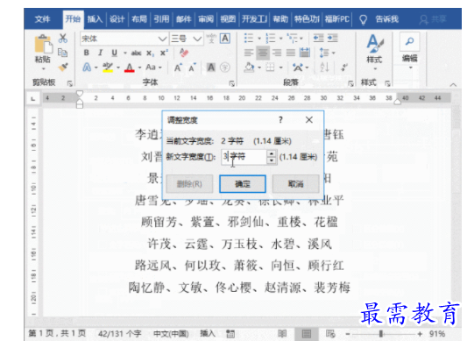Click the Numbering list icon
Screen dimensions: 467x341
(271, 39)
